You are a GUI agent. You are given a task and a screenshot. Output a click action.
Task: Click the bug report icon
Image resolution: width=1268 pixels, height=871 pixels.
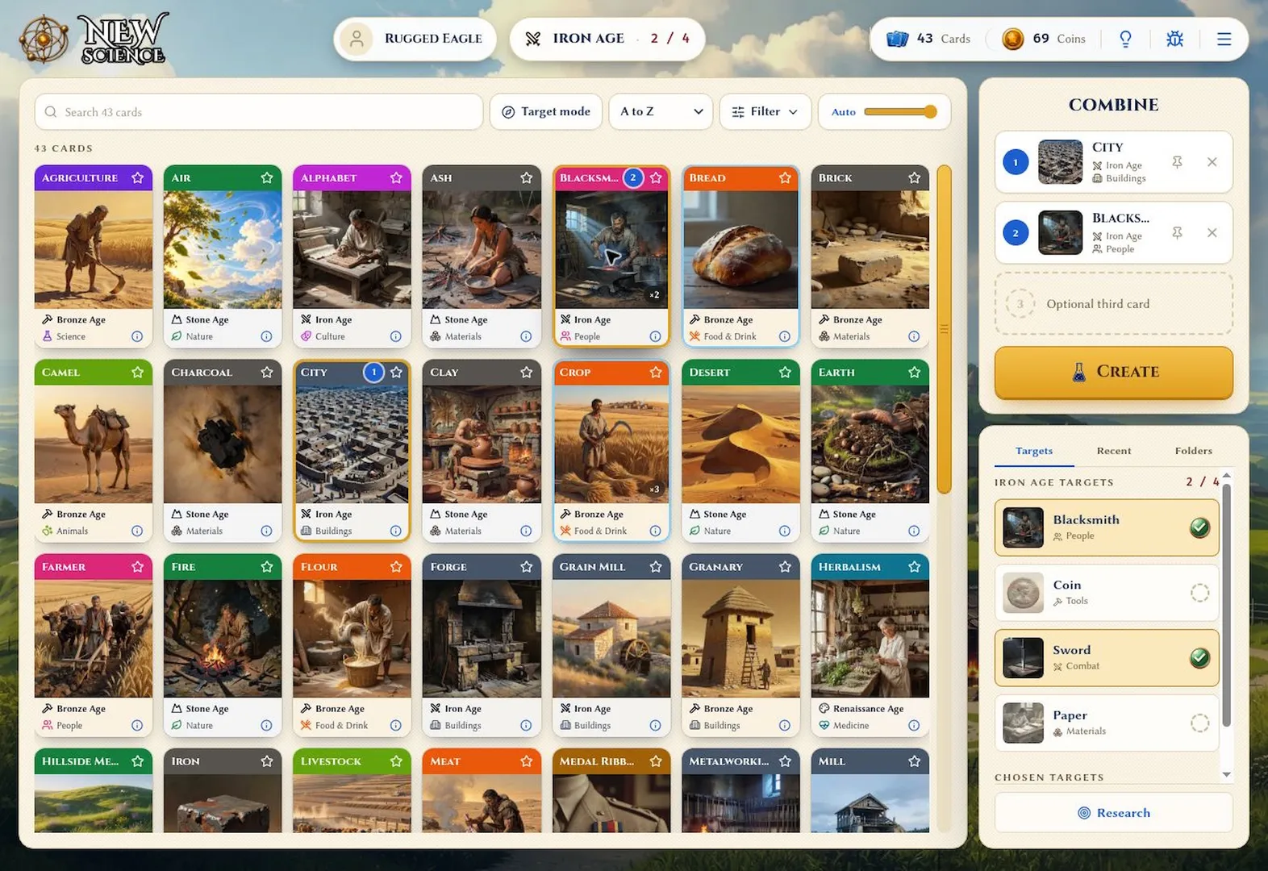[x=1174, y=39]
